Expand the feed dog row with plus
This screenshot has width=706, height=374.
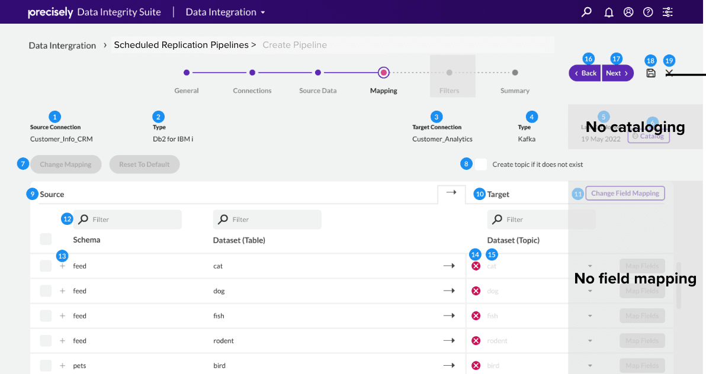63,291
